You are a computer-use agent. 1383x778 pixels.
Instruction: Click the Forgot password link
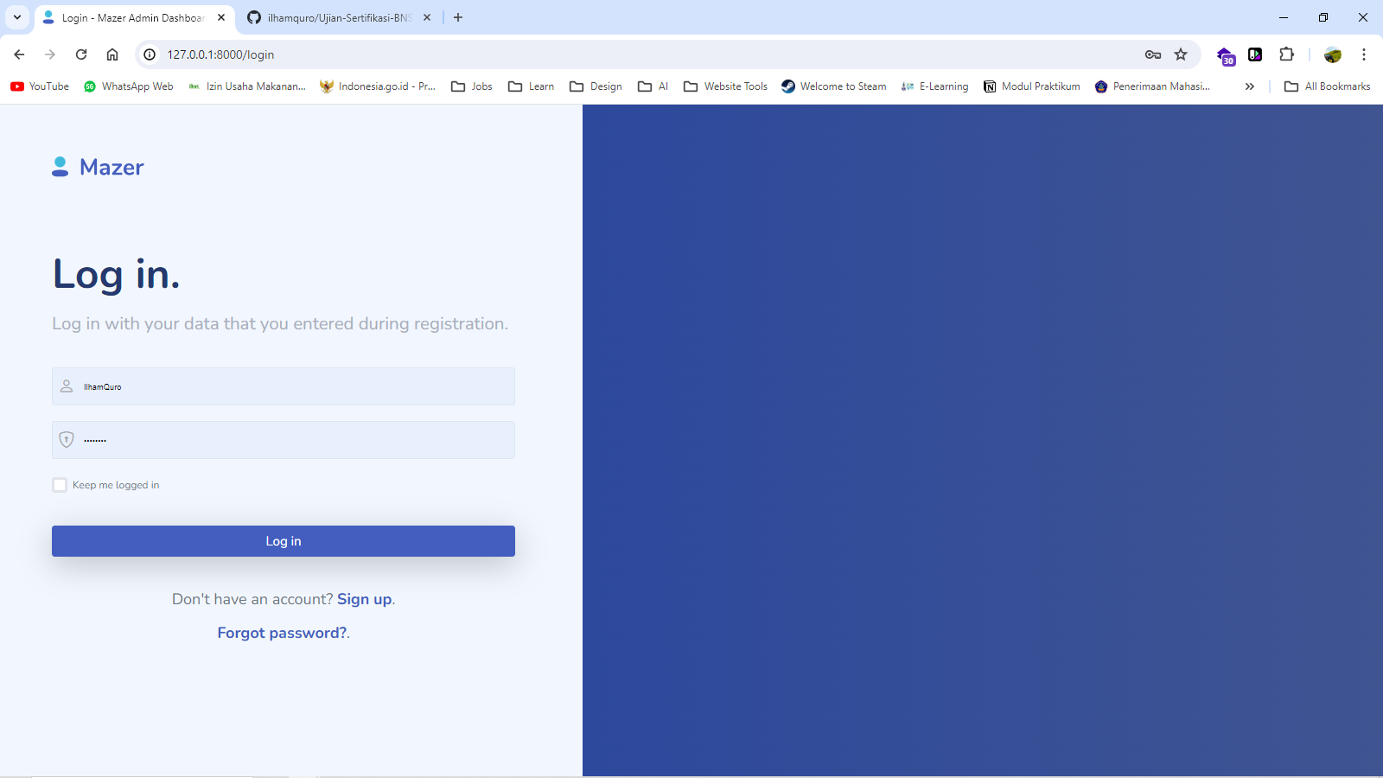(282, 633)
